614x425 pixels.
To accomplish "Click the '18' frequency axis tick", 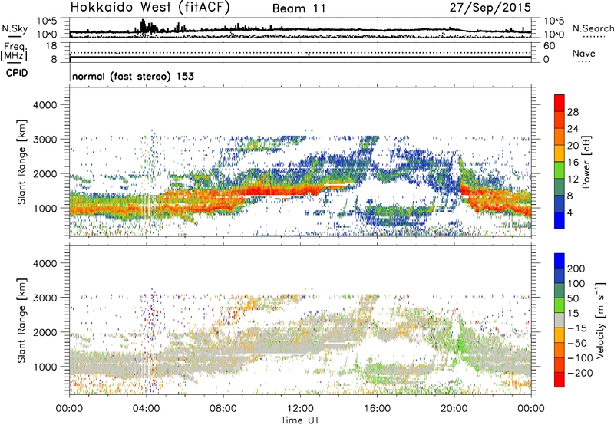I will [x=51, y=46].
